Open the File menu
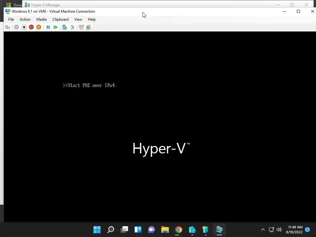 click(x=11, y=19)
